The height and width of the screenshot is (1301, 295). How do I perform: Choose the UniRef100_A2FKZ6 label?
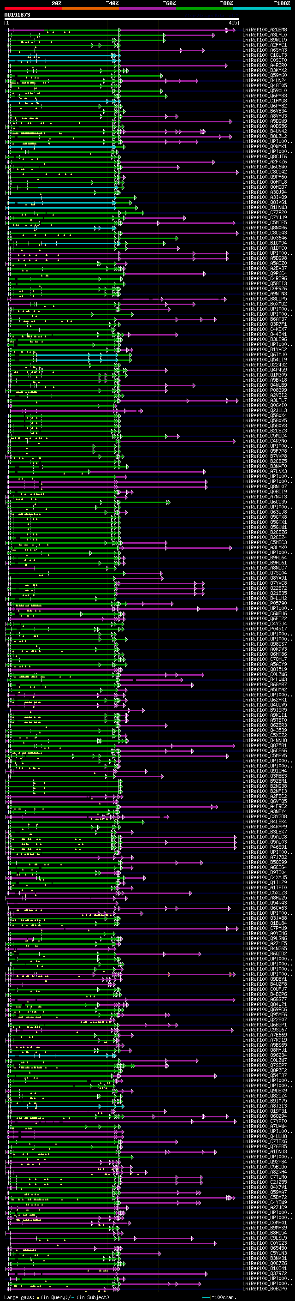point(265,162)
